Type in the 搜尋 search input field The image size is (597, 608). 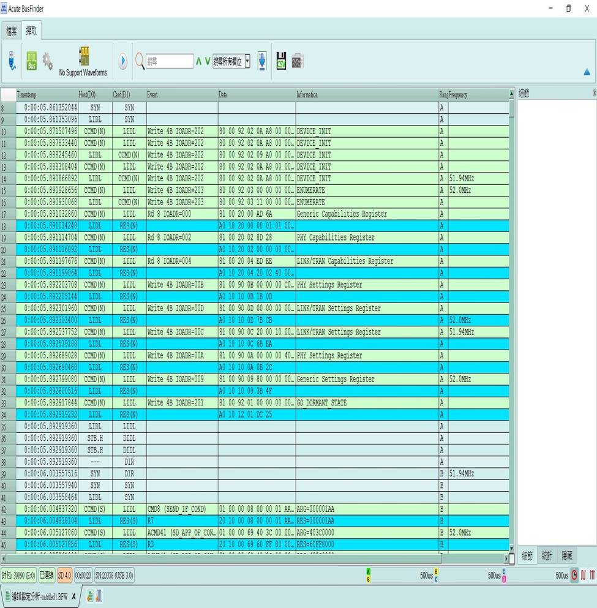[170, 61]
